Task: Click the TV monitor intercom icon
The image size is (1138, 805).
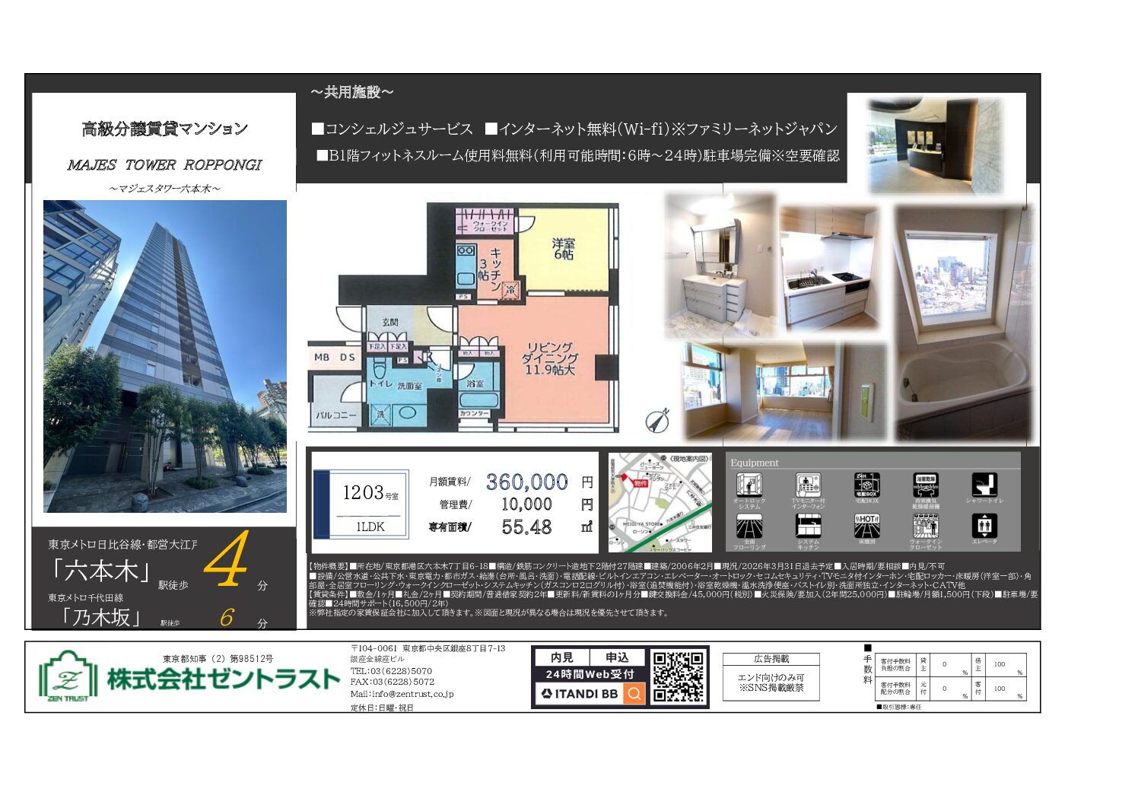Action: (x=808, y=485)
